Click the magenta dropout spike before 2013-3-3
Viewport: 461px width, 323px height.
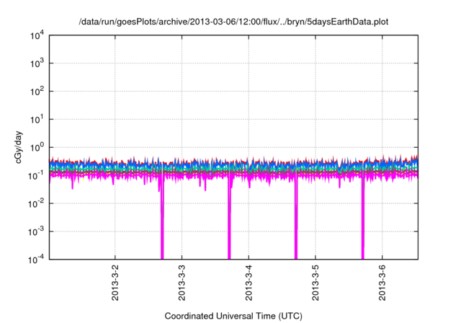[162, 218]
